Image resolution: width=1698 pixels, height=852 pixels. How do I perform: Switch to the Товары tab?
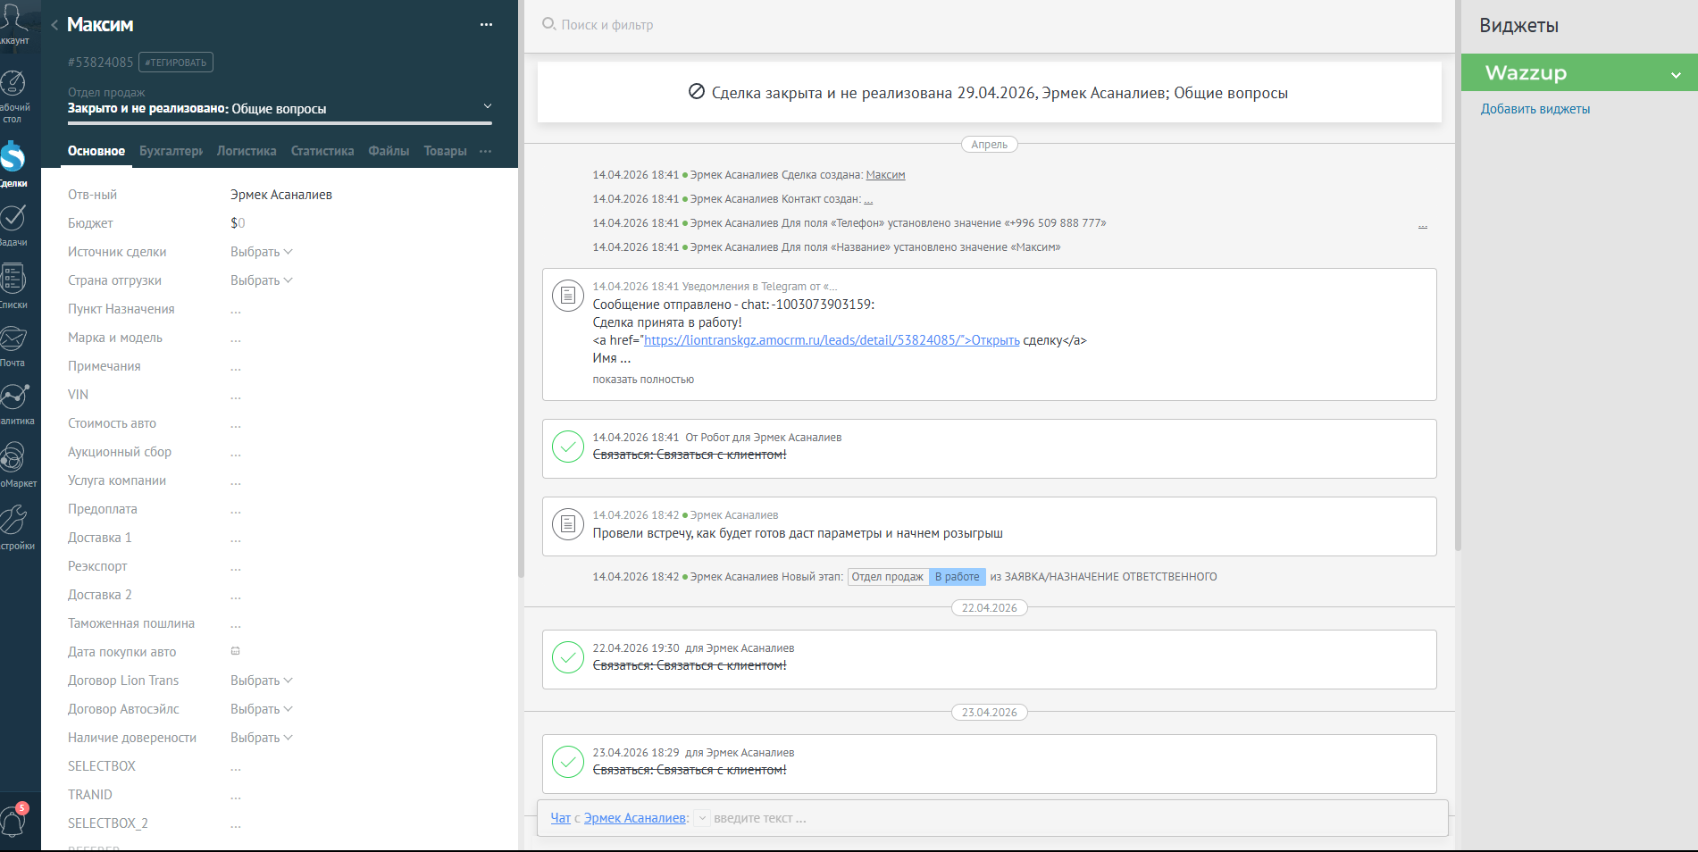[x=445, y=151]
